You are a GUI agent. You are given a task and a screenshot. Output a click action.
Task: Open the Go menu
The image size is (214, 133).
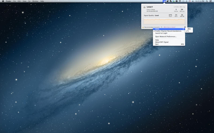coord(29,1)
